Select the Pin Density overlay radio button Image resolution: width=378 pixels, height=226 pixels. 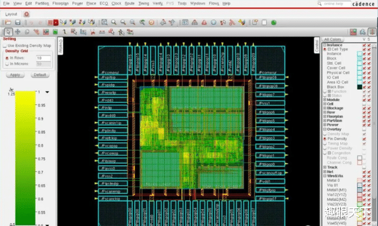tap(325, 139)
